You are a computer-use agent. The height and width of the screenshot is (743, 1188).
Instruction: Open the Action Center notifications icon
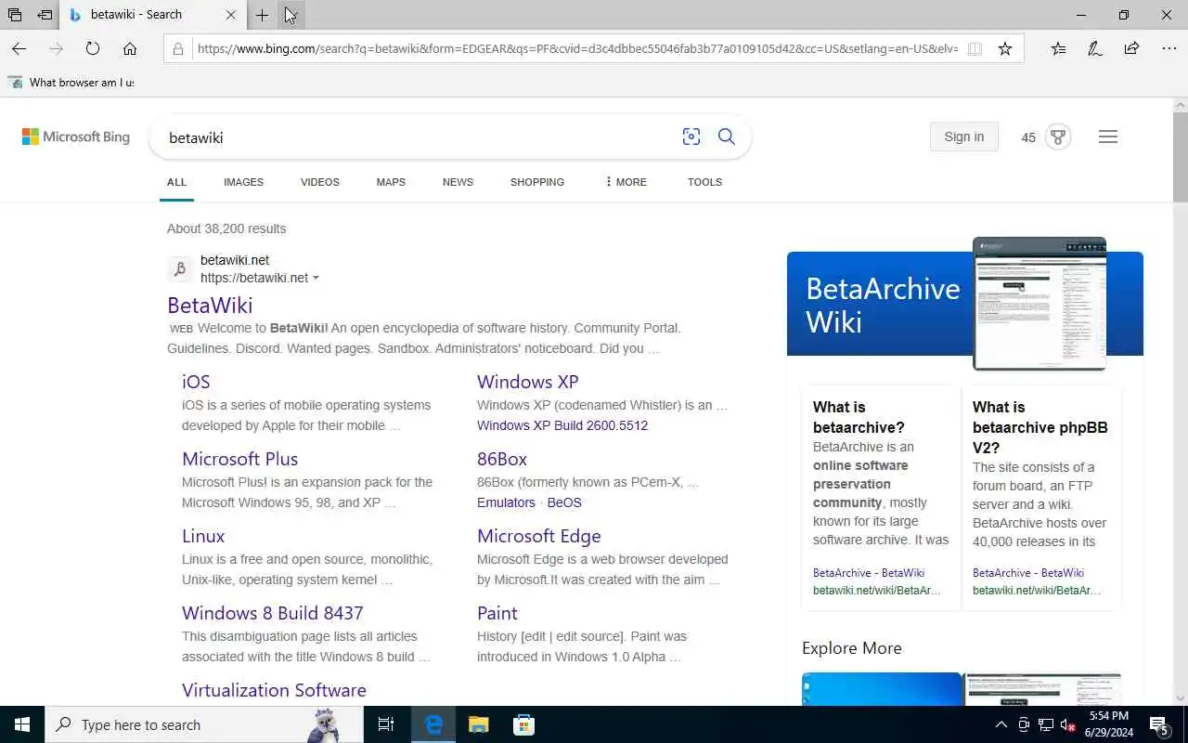pyautogui.click(x=1159, y=724)
